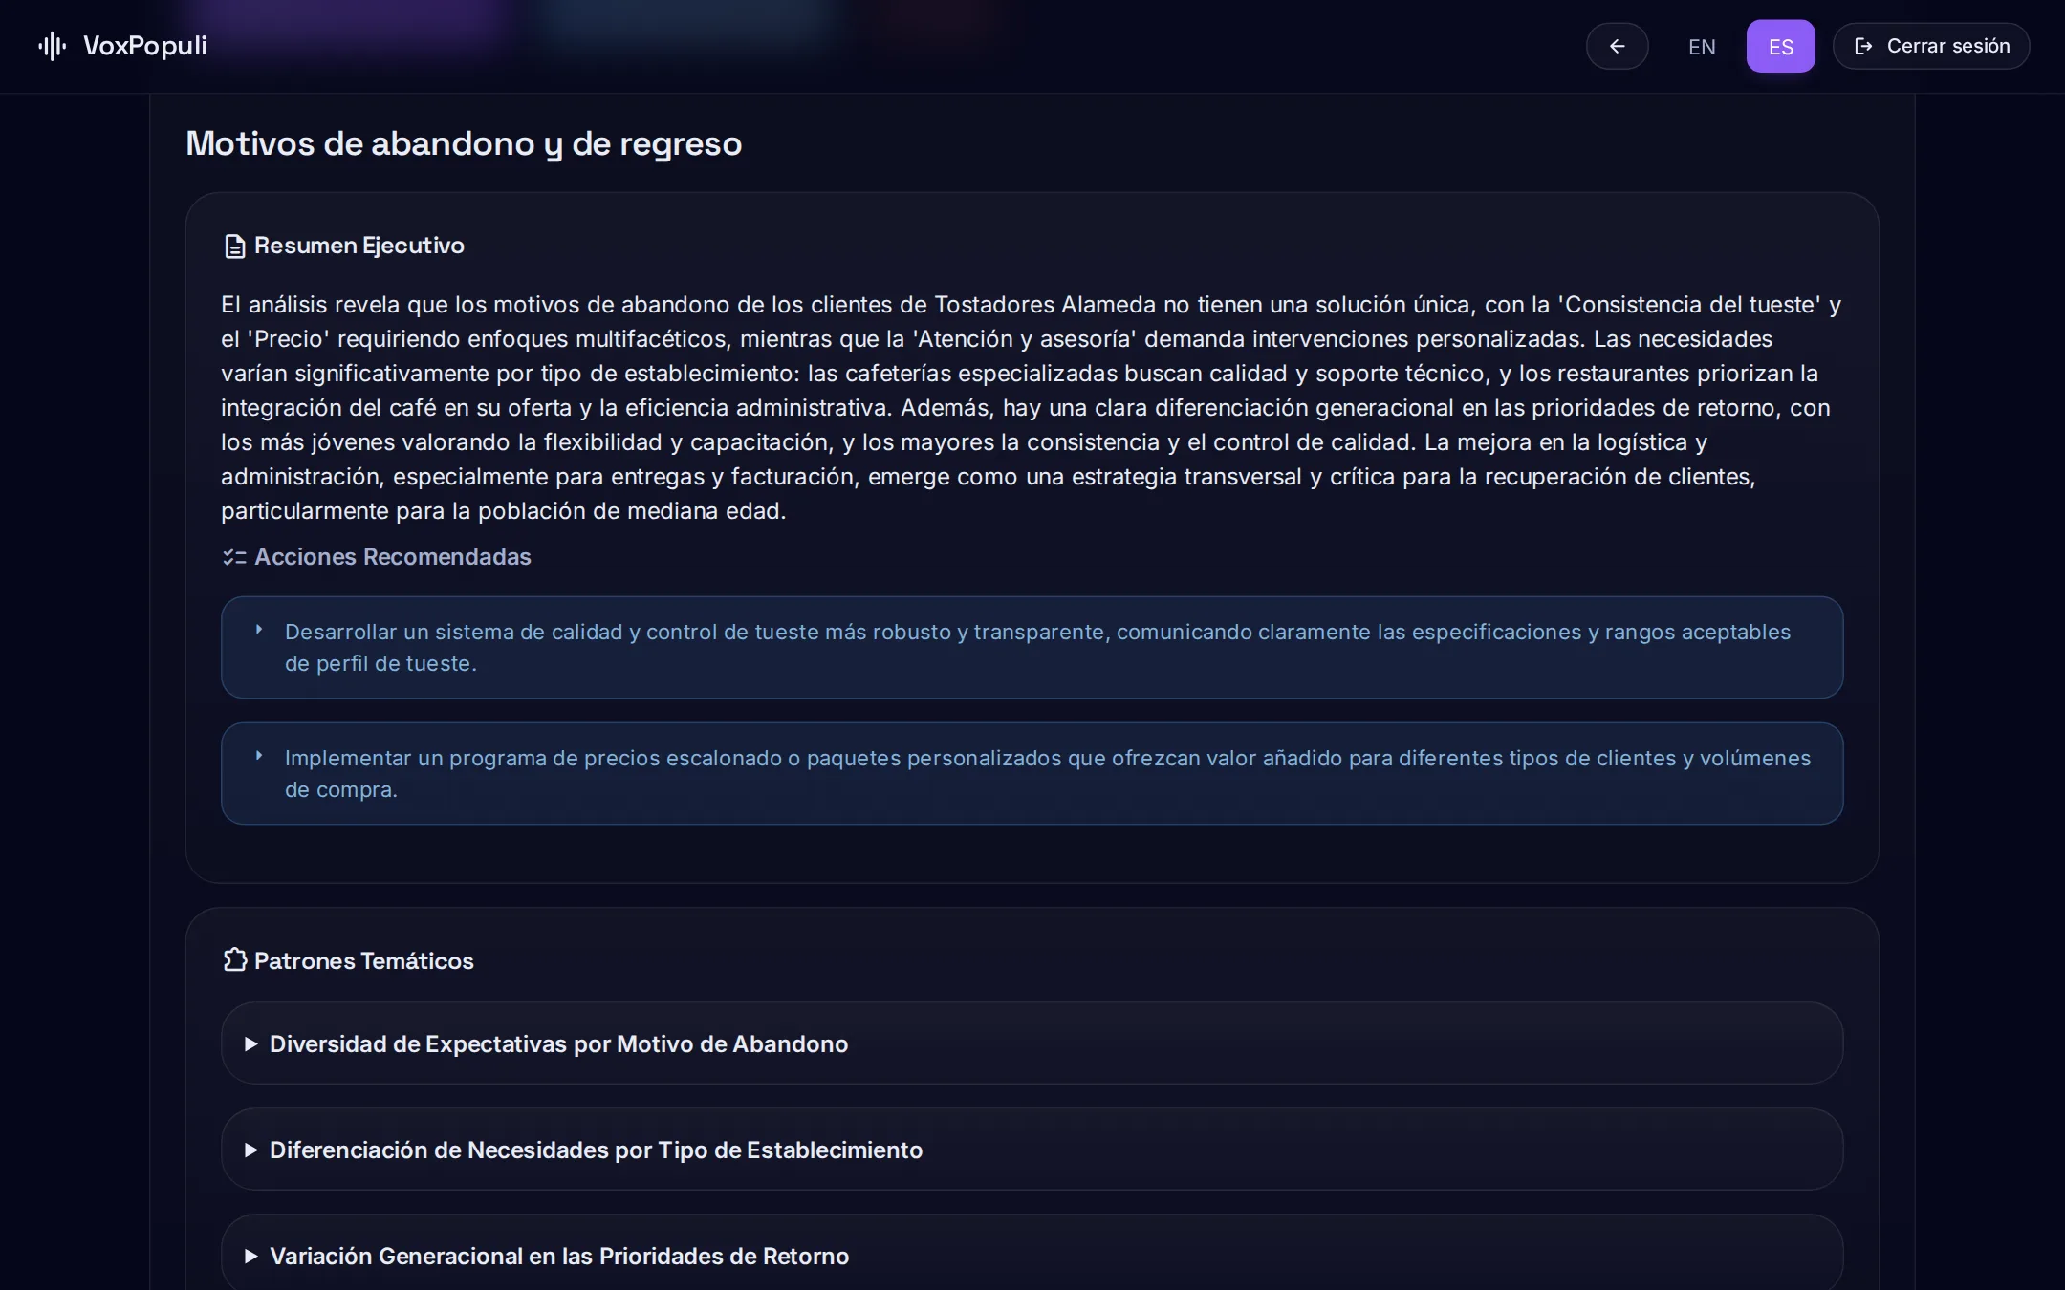This screenshot has width=2065, height=1290.
Task: Expand Variación Generacional en las Prioridades de Retorno
Action: click(1032, 1252)
